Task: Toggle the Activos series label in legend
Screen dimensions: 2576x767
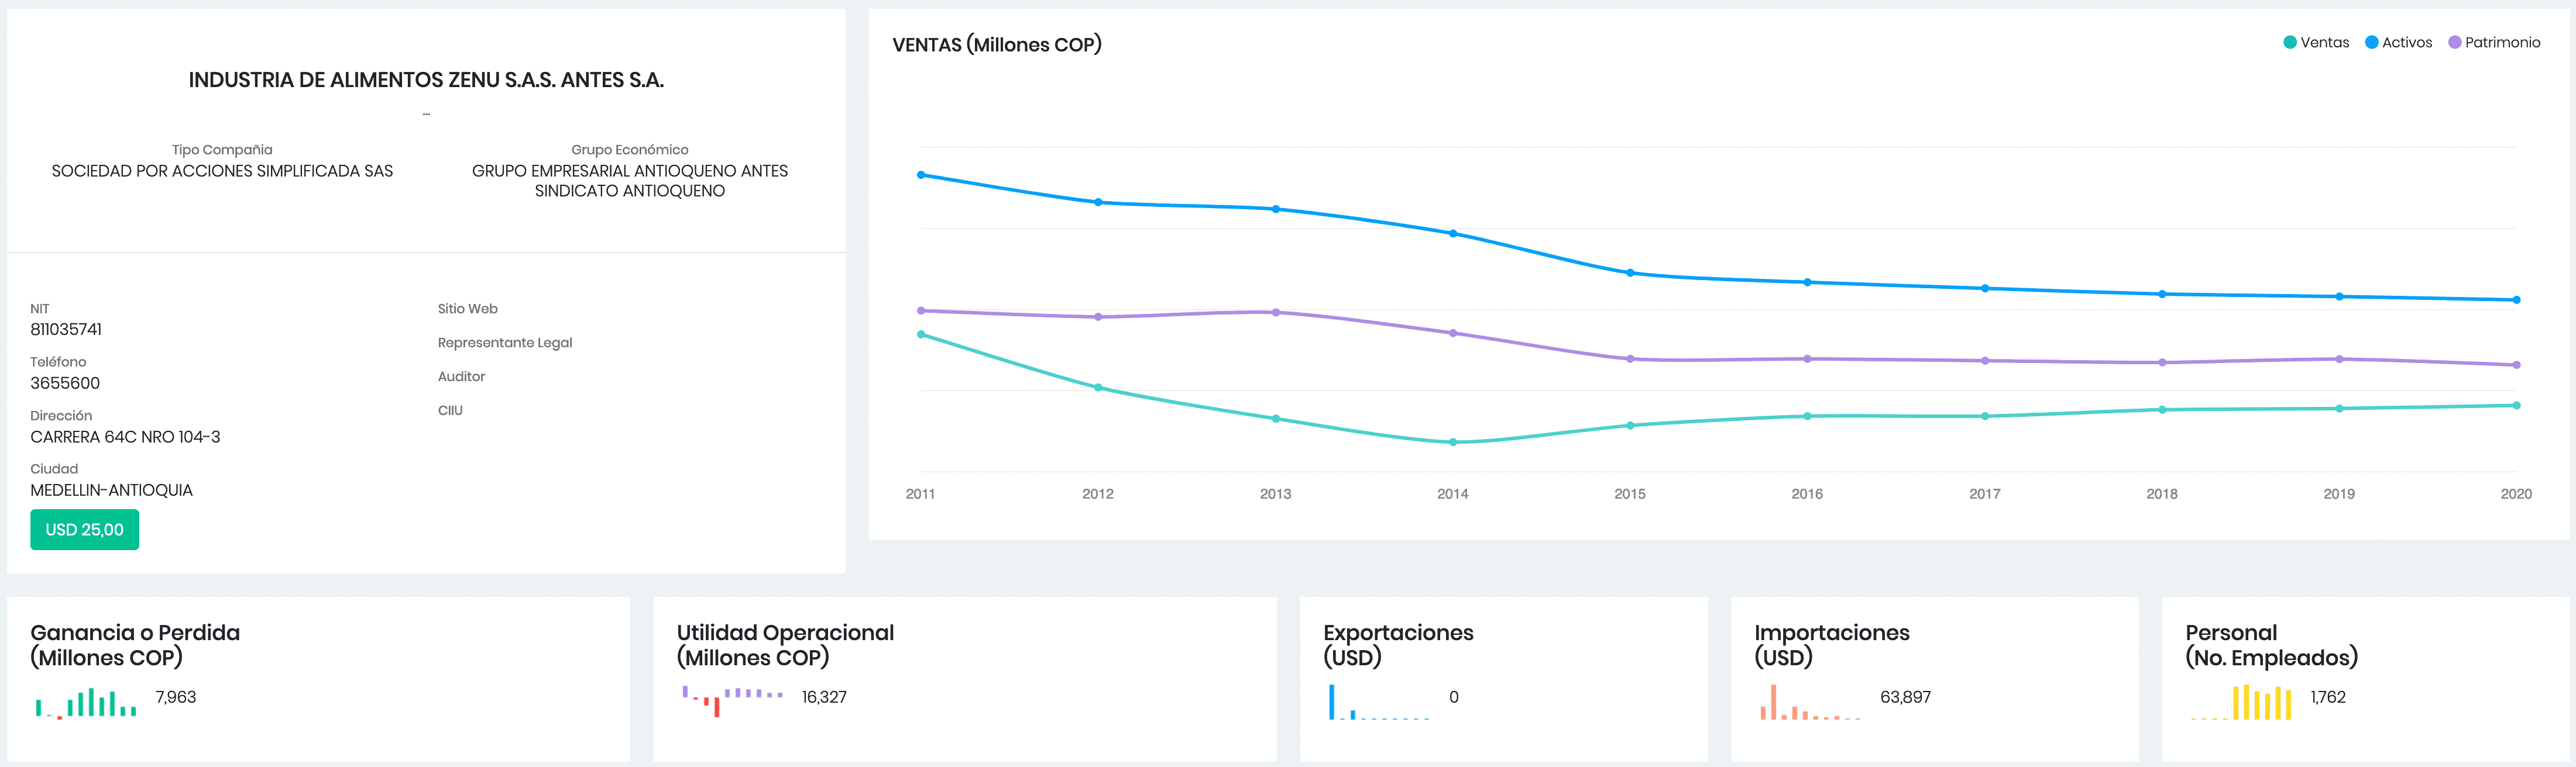Action: [2406, 42]
